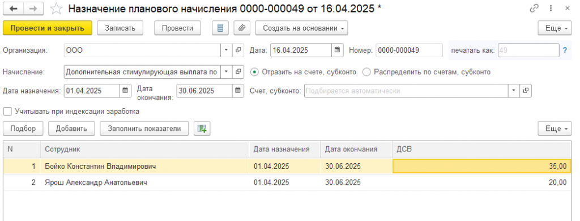Open the table Еще menu
The width and height of the screenshot is (580, 221).
555,129
